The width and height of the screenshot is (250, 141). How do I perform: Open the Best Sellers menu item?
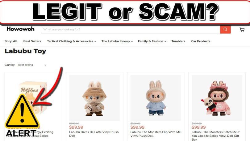point(32,41)
